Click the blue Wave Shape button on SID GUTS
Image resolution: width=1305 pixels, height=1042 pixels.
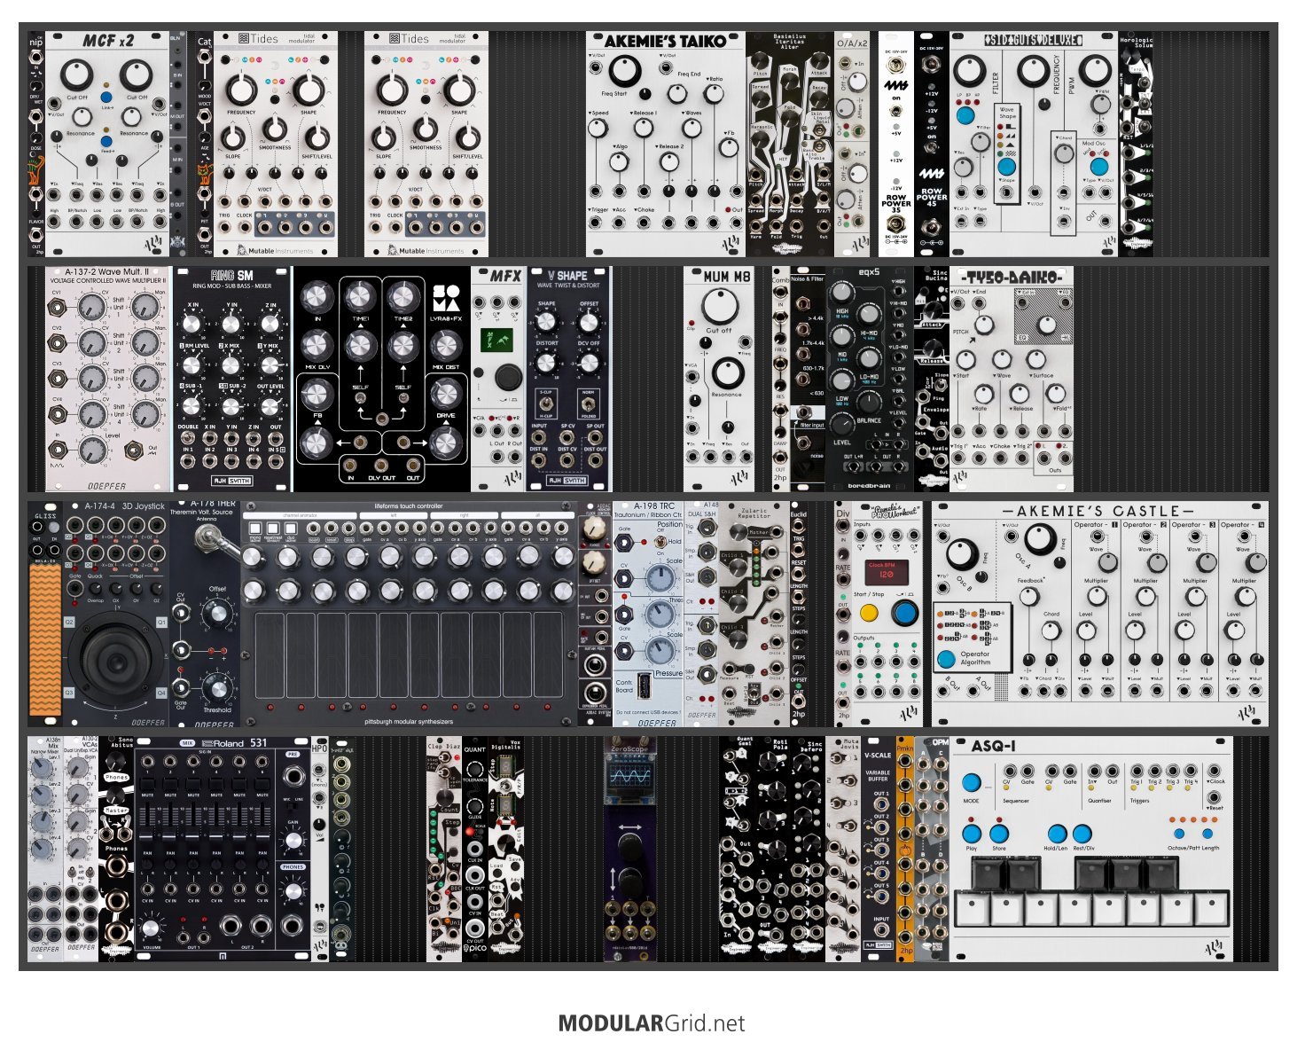pyautogui.click(x=1006, y=167)
